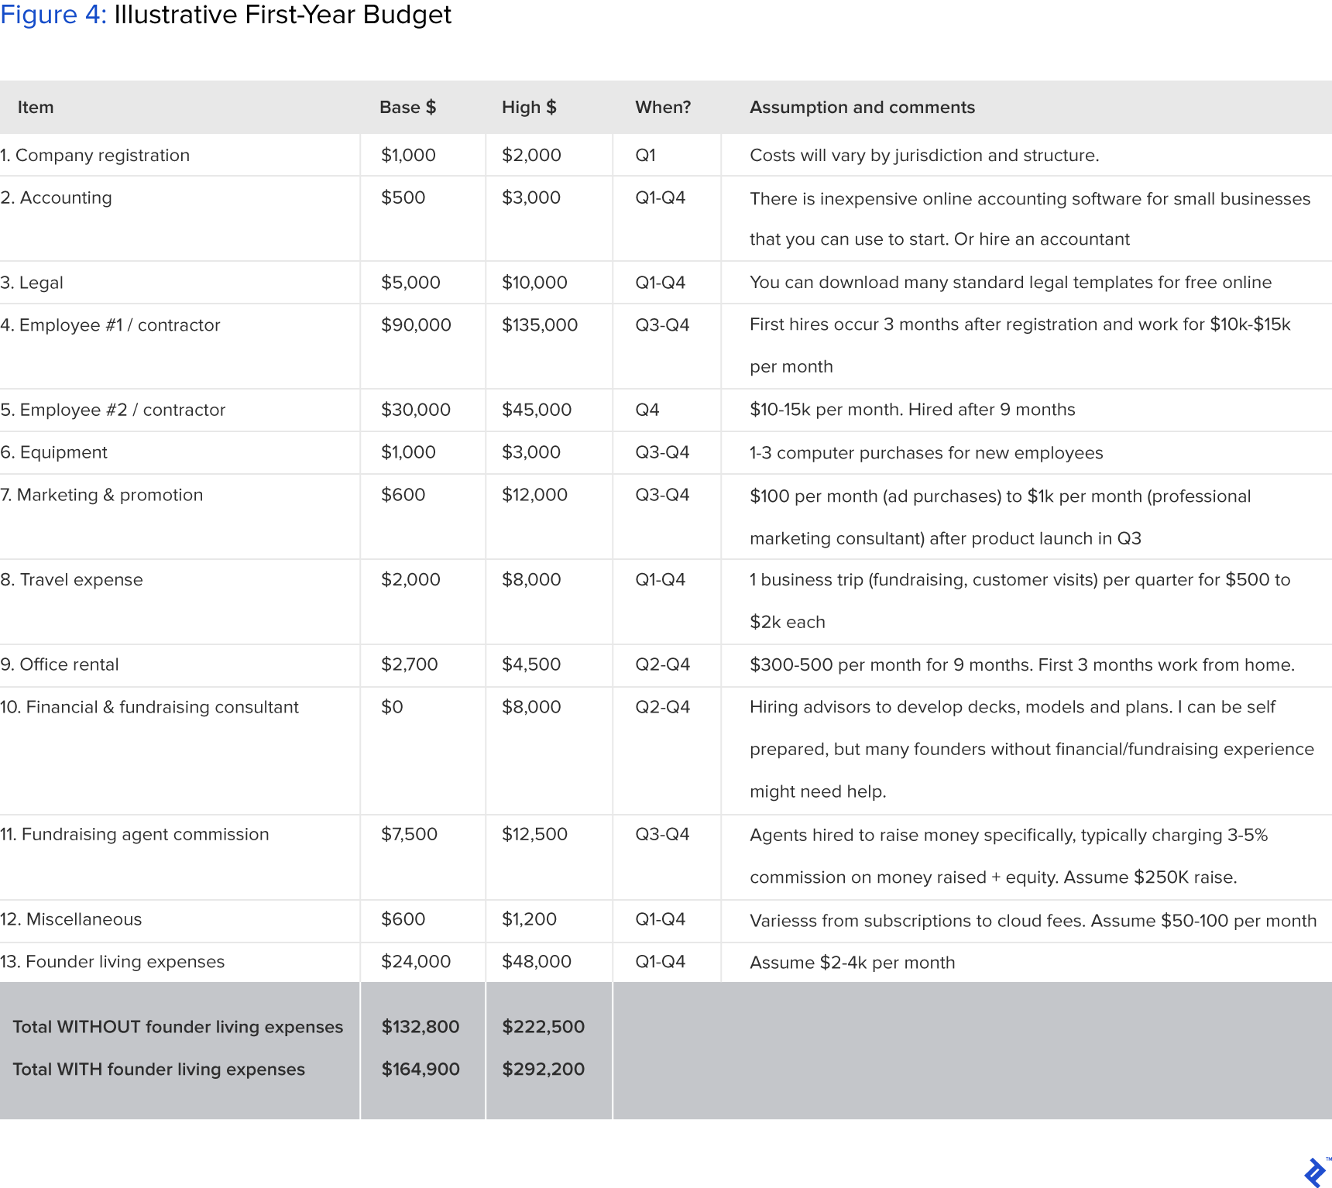Select the Legal base cost $5,000
Viewport: 1332px width, 1188px height.
(410, 283)
